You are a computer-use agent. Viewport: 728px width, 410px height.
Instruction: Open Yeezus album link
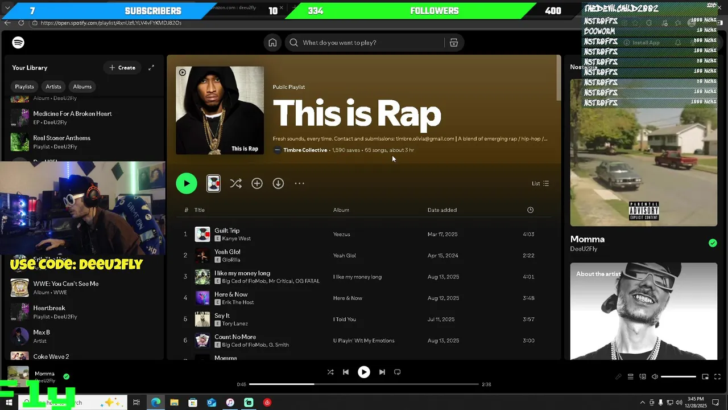point(342,234)
